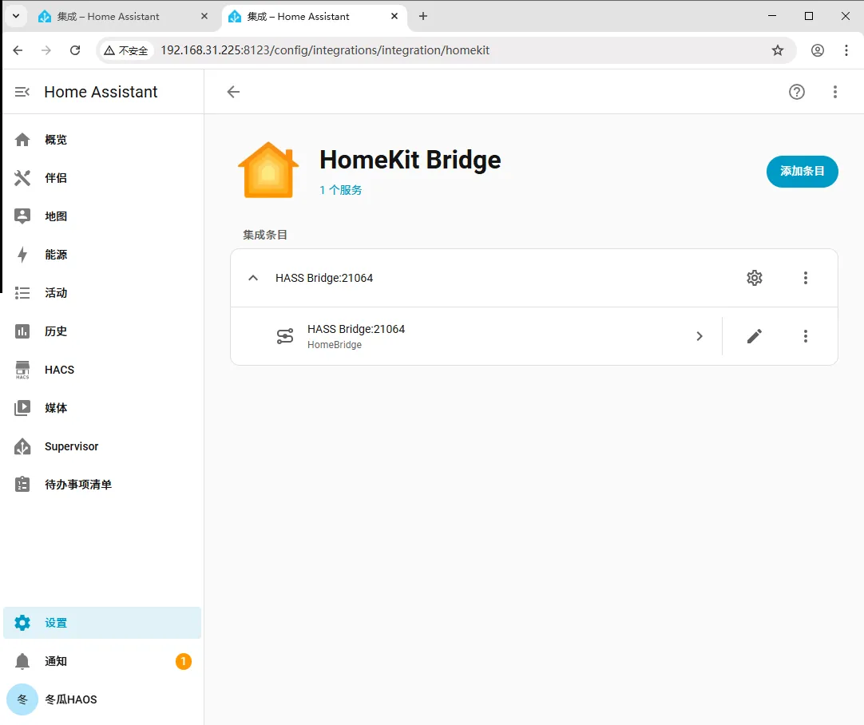
Task: Click the browser back button
Action: [18, 50]
